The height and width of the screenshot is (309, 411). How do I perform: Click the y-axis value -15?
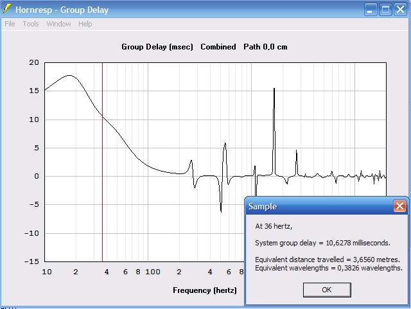pos(31,261)
